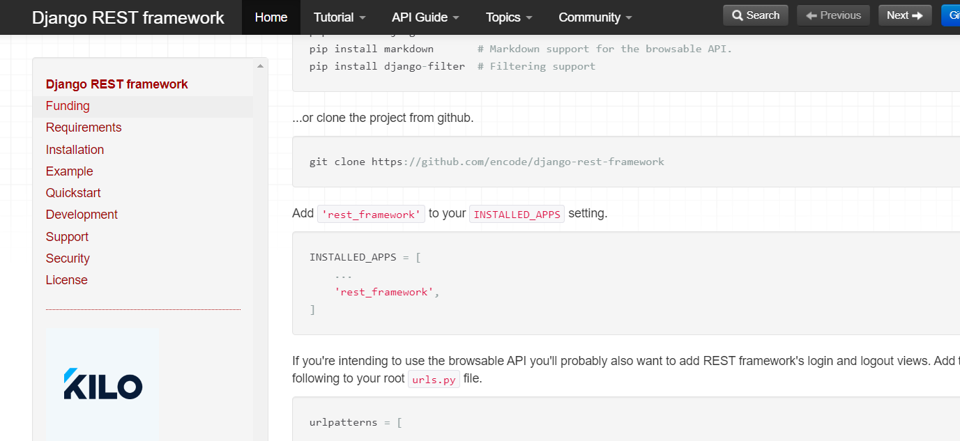960x441 pixels.
Task: Click the 'pip install django-filter' code line
Action: [452, 66]
